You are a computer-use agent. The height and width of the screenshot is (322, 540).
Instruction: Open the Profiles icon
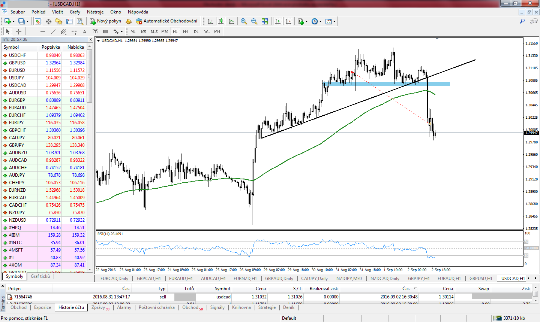click(x=21, y=21)
